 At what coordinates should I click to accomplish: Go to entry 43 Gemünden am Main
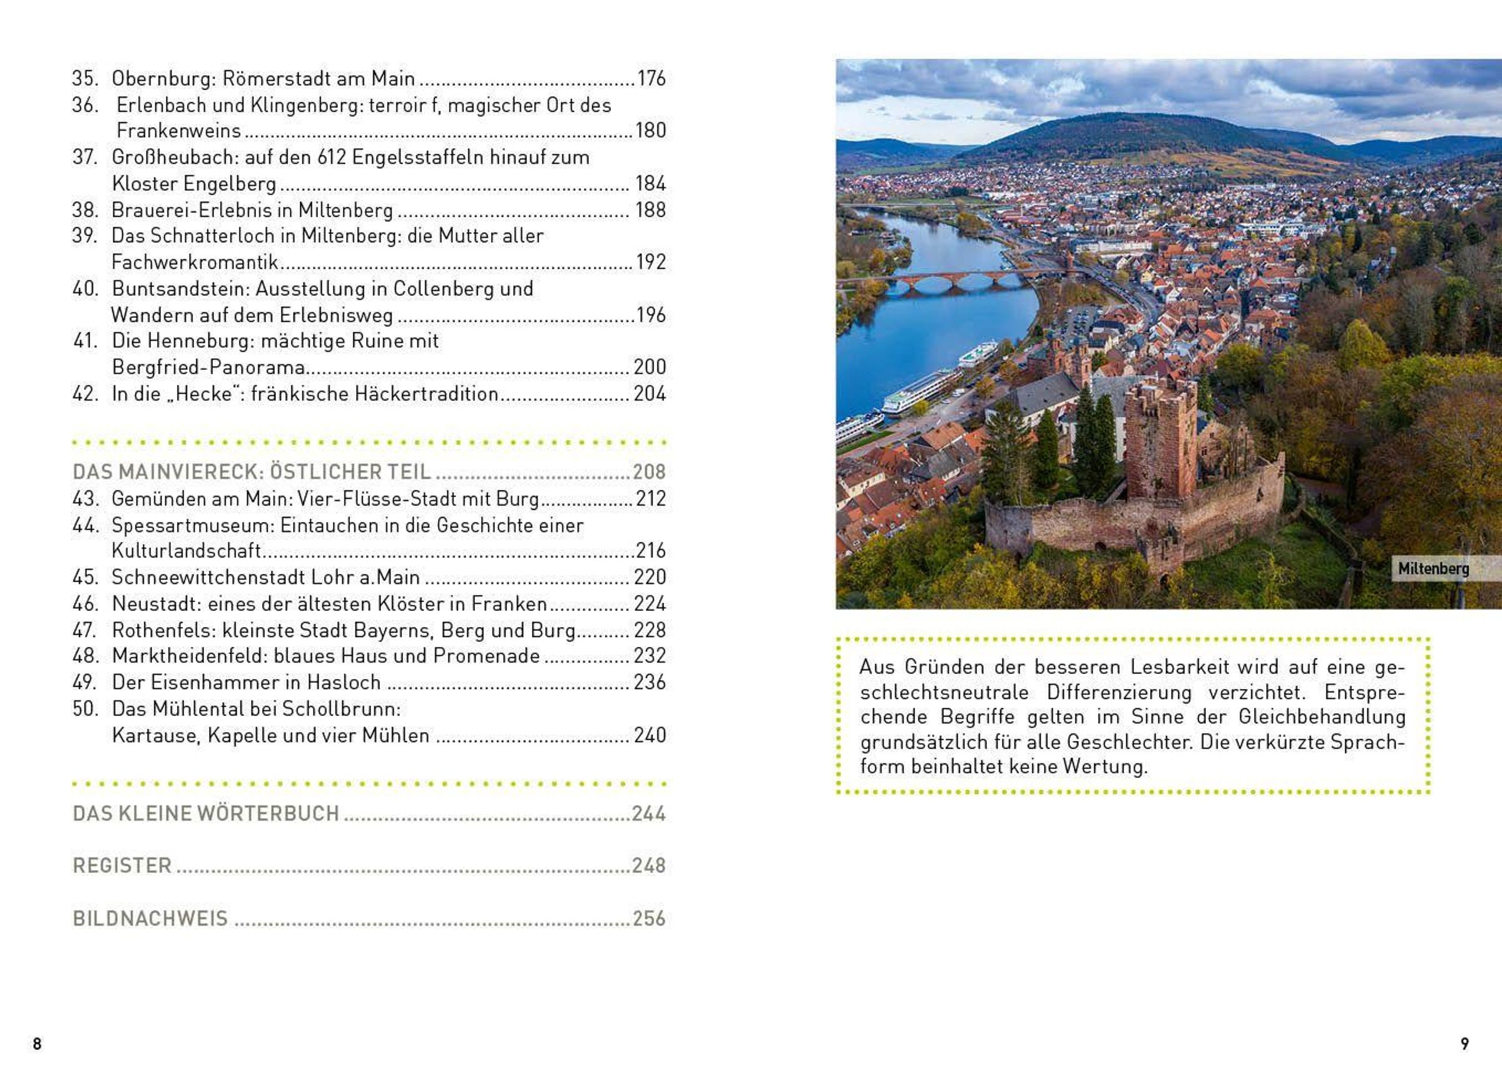325,498
